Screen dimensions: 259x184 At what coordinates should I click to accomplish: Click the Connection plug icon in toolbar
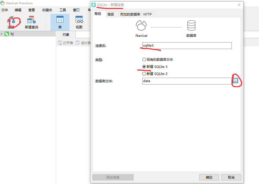click(11, 20)
